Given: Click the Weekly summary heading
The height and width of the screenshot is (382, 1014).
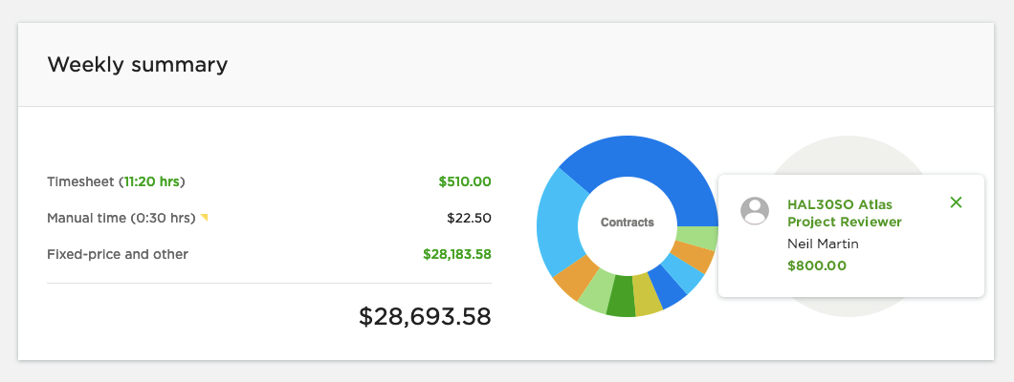Looking at the screenshot, I should 138,65.
